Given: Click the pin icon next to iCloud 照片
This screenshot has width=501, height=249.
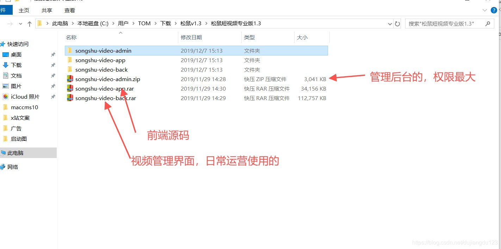Looking at the screenshot, I should click(x=53, y=97).
